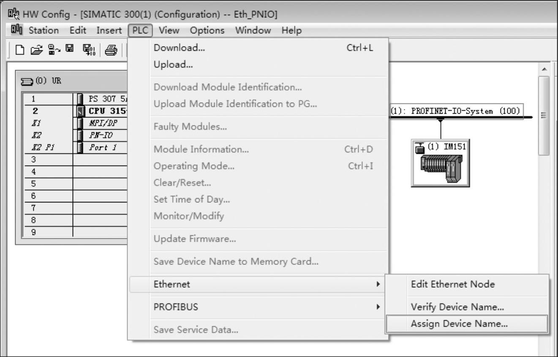Click the scrollbar up arrow in station window
This screenshot has height=357, width=558.
point(544,69)
